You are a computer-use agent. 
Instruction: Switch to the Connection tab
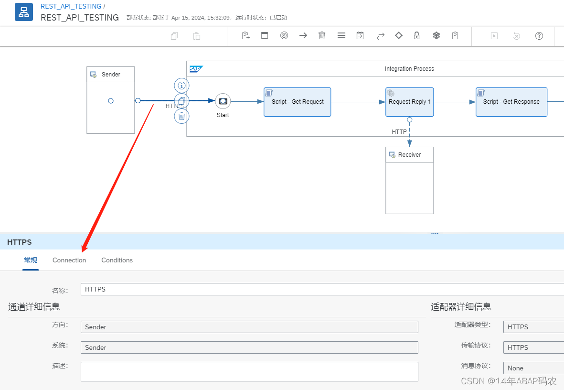[x=69, y=260]
